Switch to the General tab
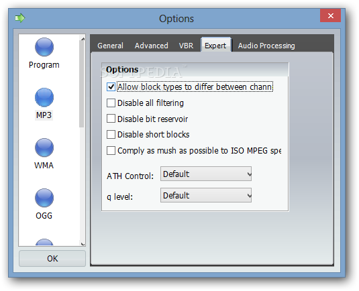Image resolution: width=359 pixels, height=291 pixels. (110, 46)
